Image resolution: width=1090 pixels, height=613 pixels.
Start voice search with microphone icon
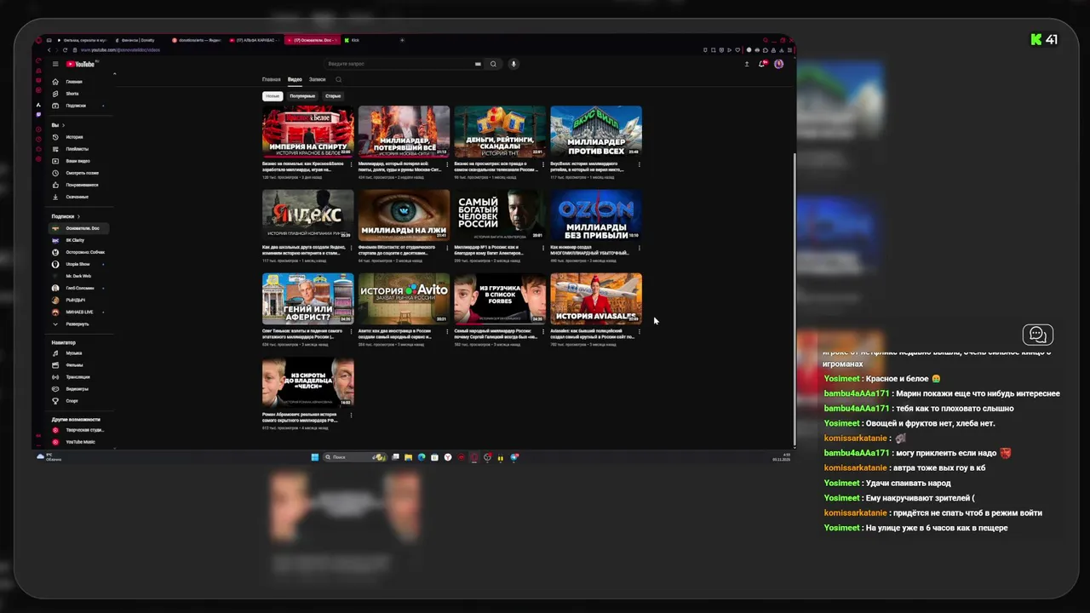tap(513, 64)
